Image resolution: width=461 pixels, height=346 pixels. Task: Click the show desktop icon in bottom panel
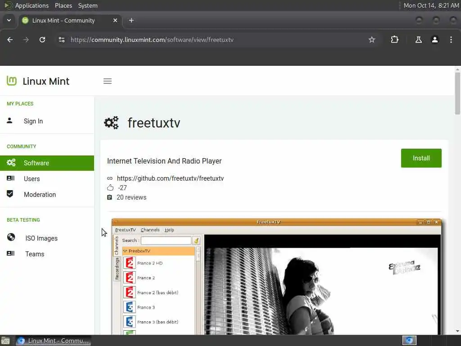pyautogui.click(x=5, y=341)
